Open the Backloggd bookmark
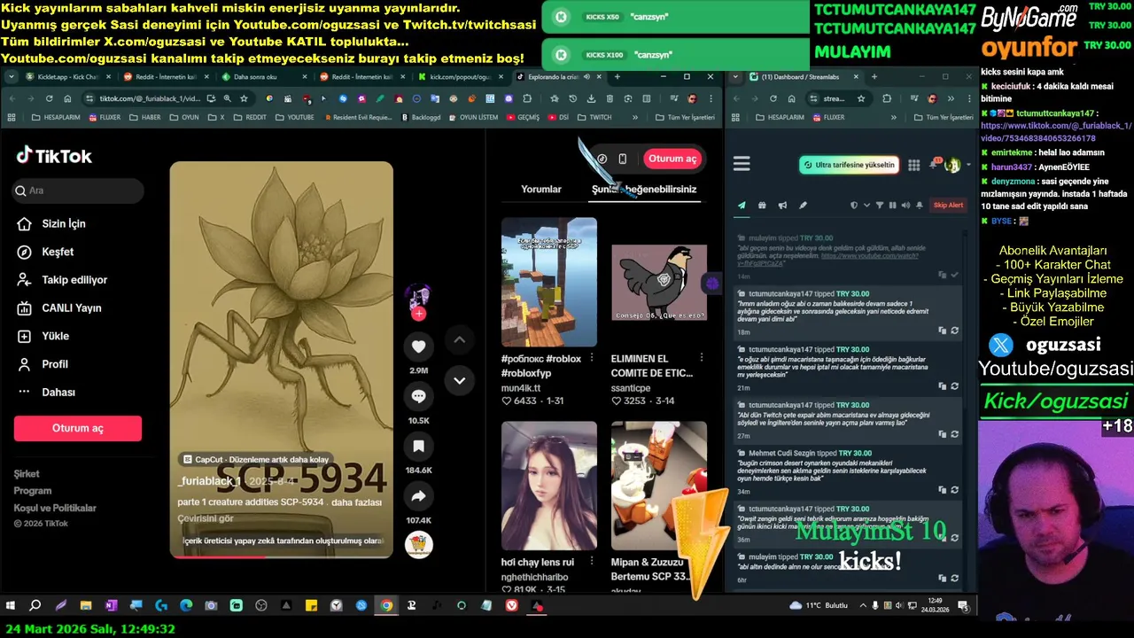1134x638 pixels. pos(421,117)
